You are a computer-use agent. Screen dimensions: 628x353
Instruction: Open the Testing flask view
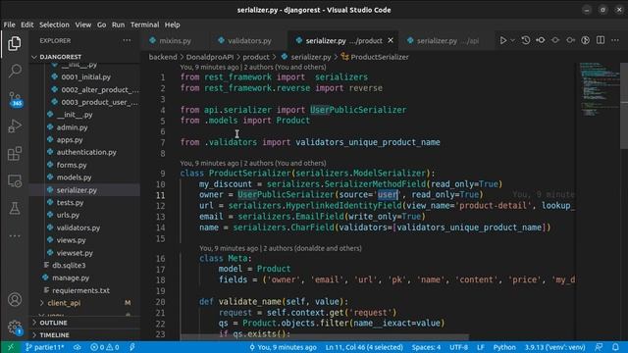tap(15, 209)
